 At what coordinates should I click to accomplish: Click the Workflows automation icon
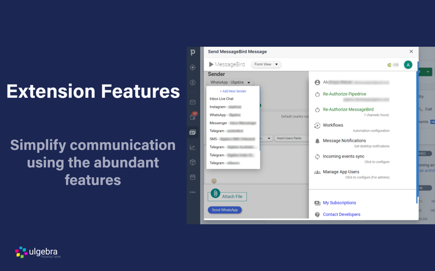[317, 126]
